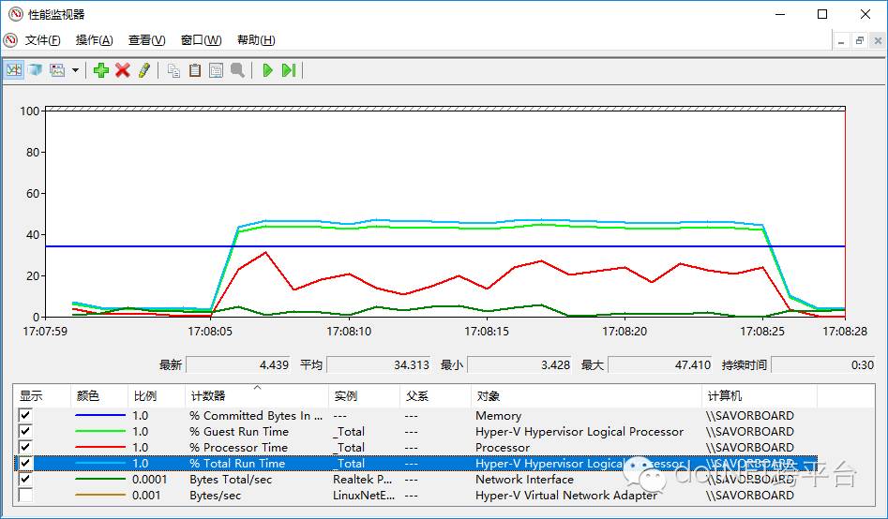
Task: Uncheck the Bytes Total/sec counter
Action: 25,479
